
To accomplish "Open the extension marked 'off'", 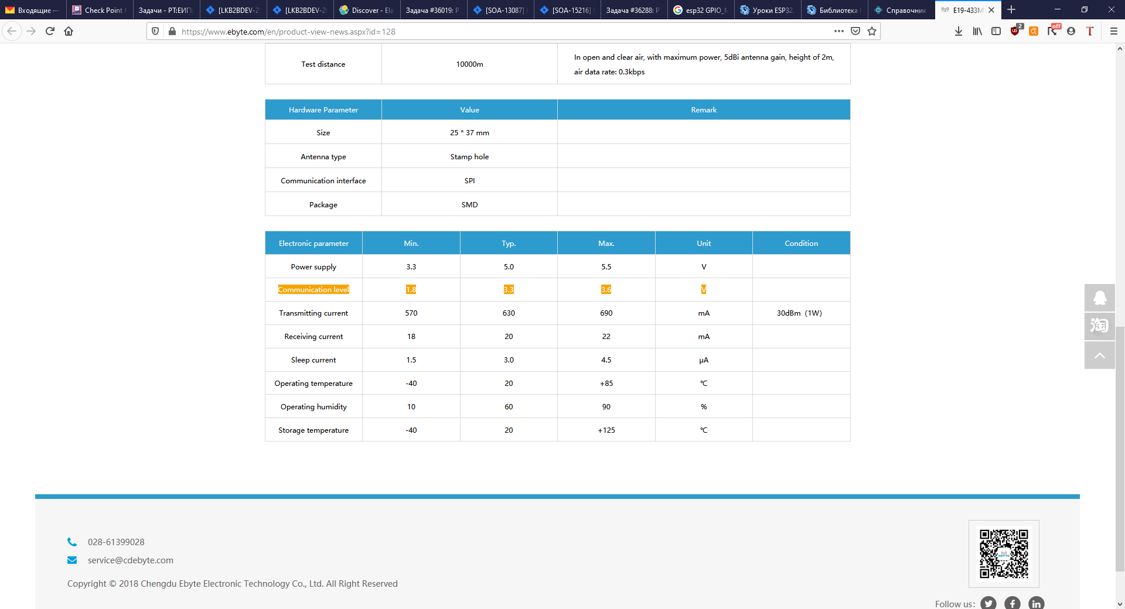I will pyautogui.click(x=1053, y=30).
